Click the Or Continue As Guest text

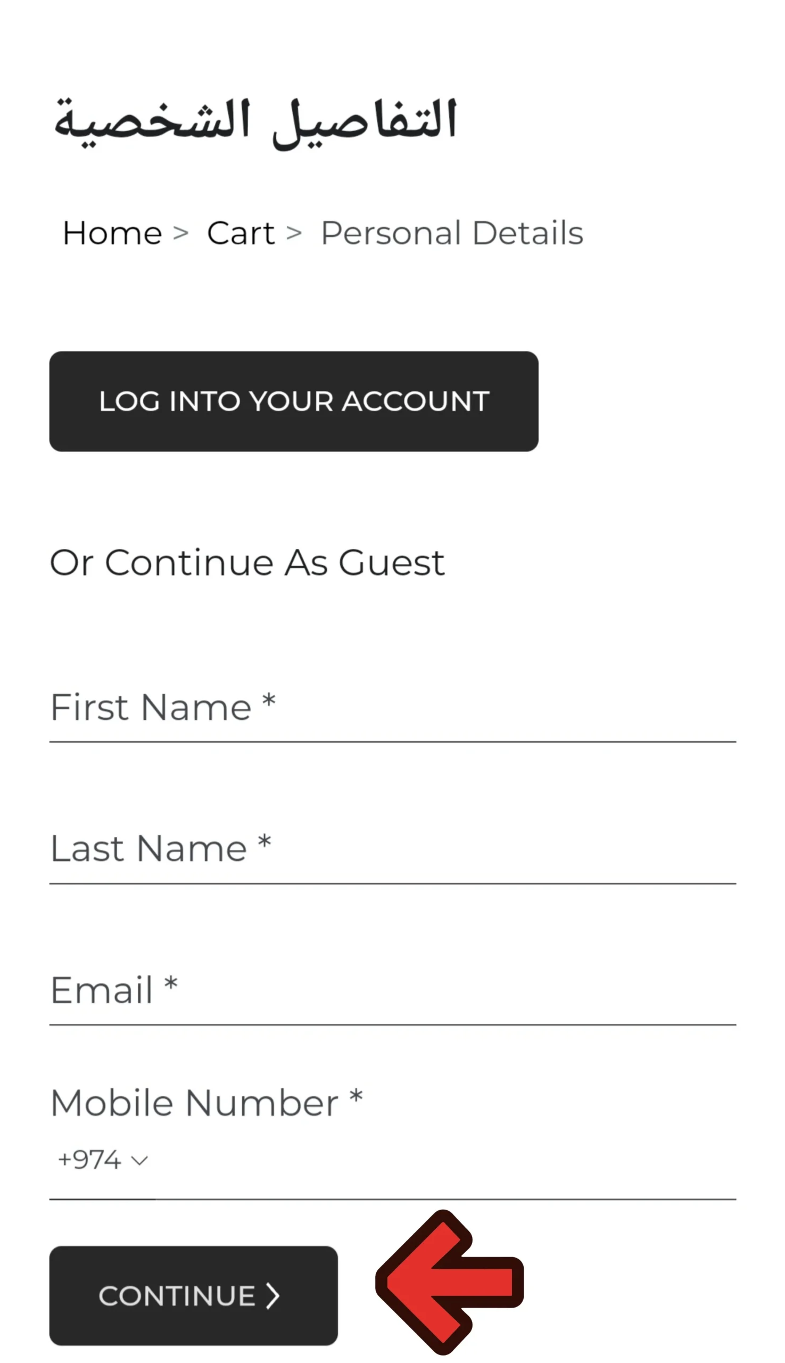[x=247, y=563]
